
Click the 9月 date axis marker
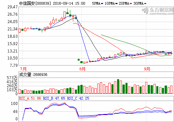tap(147, 69)
